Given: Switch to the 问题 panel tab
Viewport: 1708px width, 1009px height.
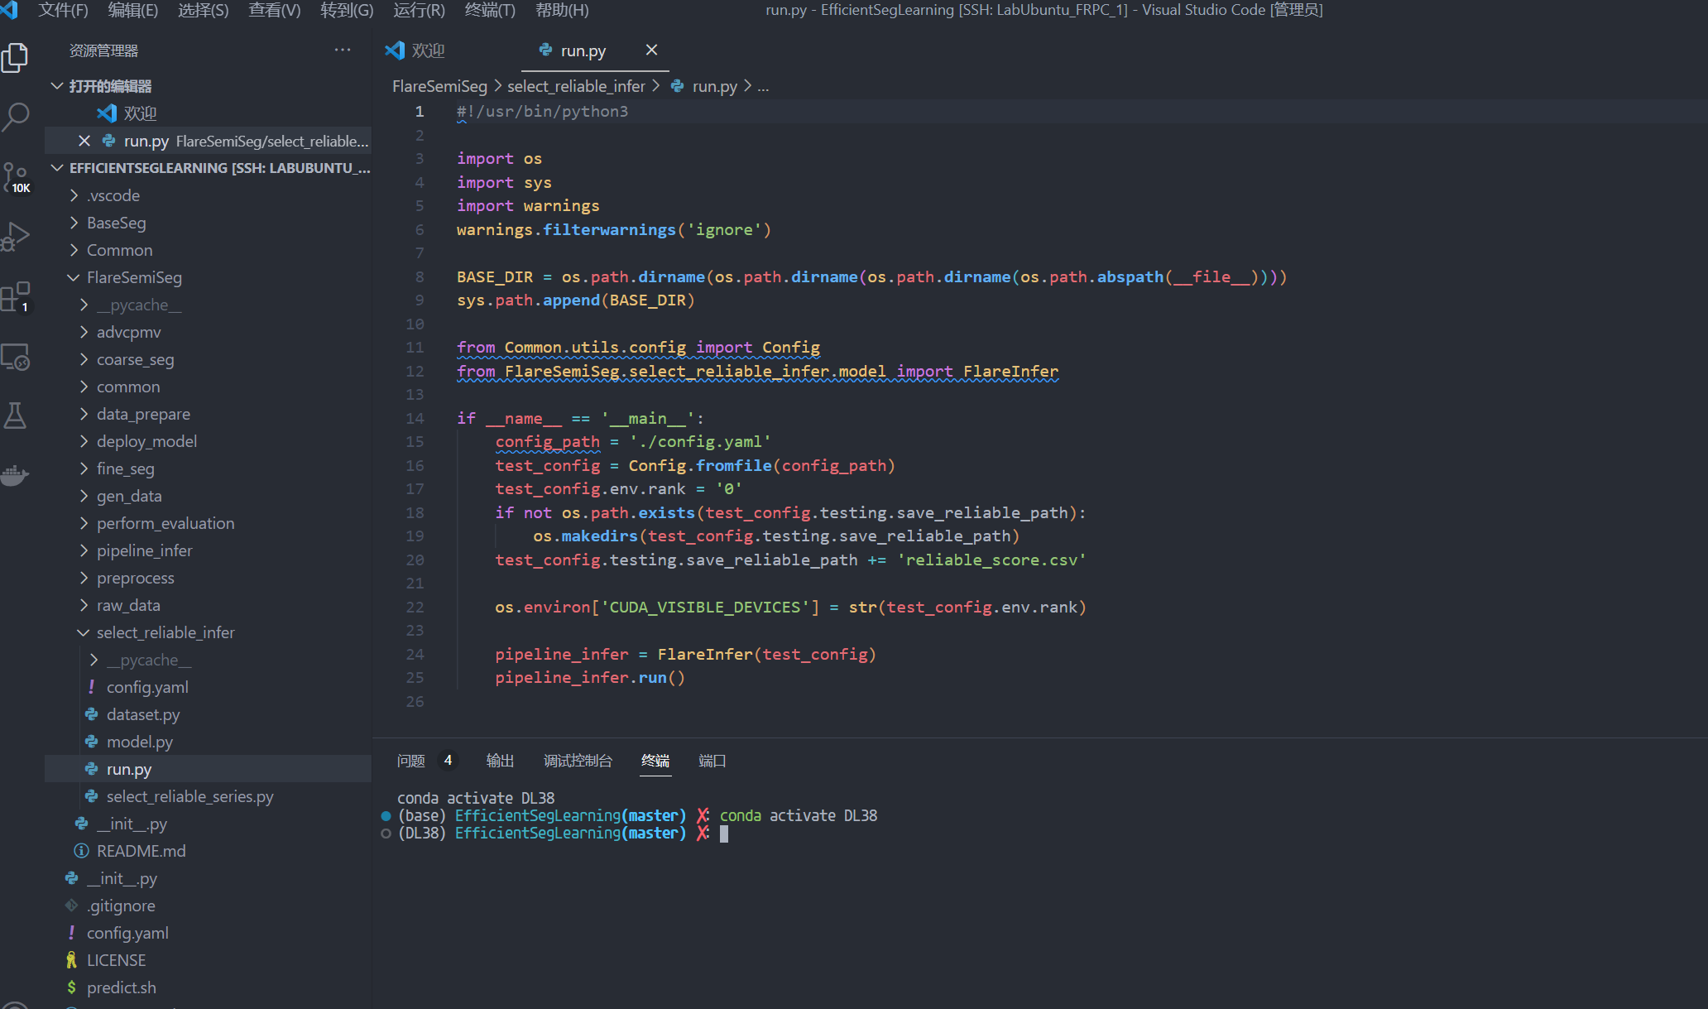Looking at the screenshot, I should [x=410, y=761].
